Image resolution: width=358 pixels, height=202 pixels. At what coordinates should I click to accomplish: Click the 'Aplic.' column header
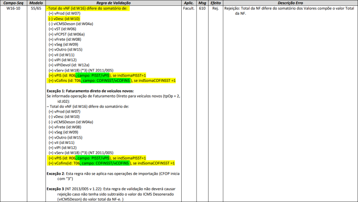point(189,3)
